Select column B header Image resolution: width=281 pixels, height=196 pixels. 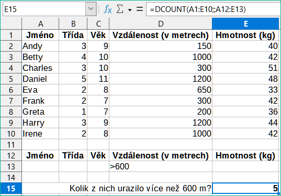click(73, 24)
